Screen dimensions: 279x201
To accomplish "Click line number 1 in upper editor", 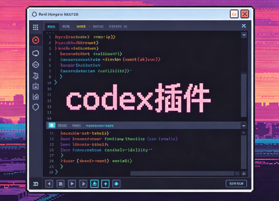I will [50, 37].
